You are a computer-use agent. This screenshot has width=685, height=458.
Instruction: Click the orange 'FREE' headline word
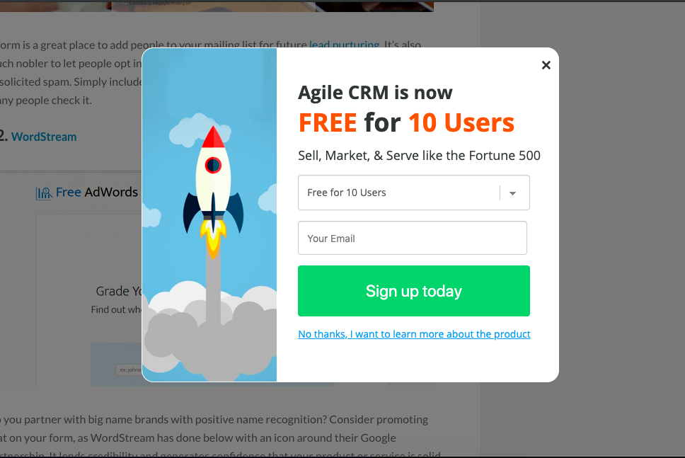pyautogui.click(x=328, y=123)
